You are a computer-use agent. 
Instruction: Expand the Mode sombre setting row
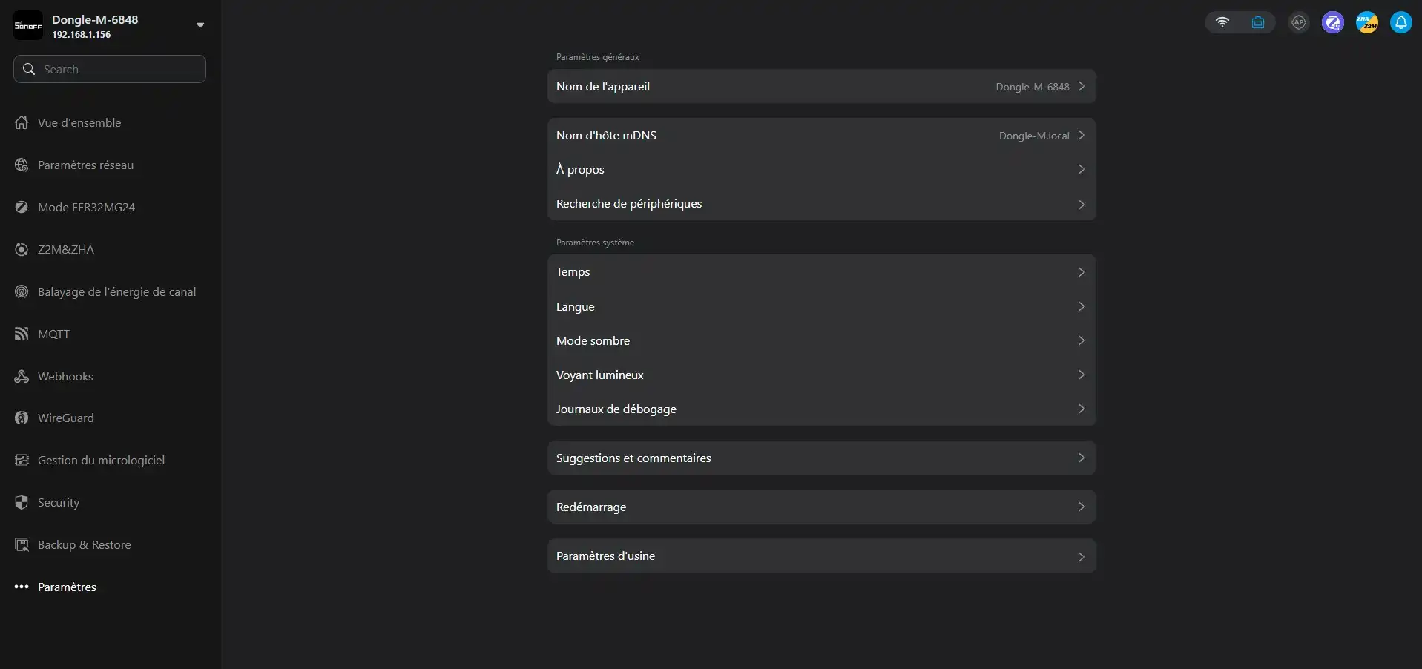coord(821,341)
